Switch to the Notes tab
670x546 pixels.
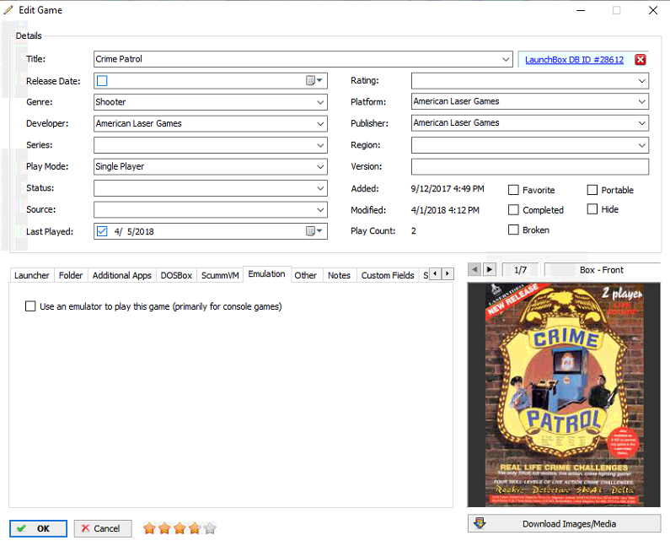coord(339,275)
